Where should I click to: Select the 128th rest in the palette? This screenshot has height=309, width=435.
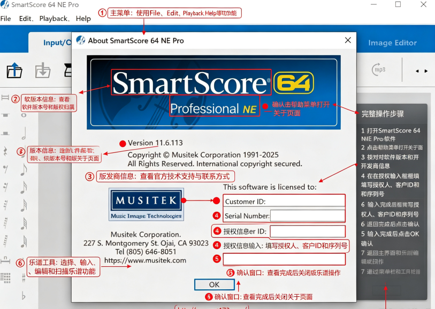pos(5,241)
